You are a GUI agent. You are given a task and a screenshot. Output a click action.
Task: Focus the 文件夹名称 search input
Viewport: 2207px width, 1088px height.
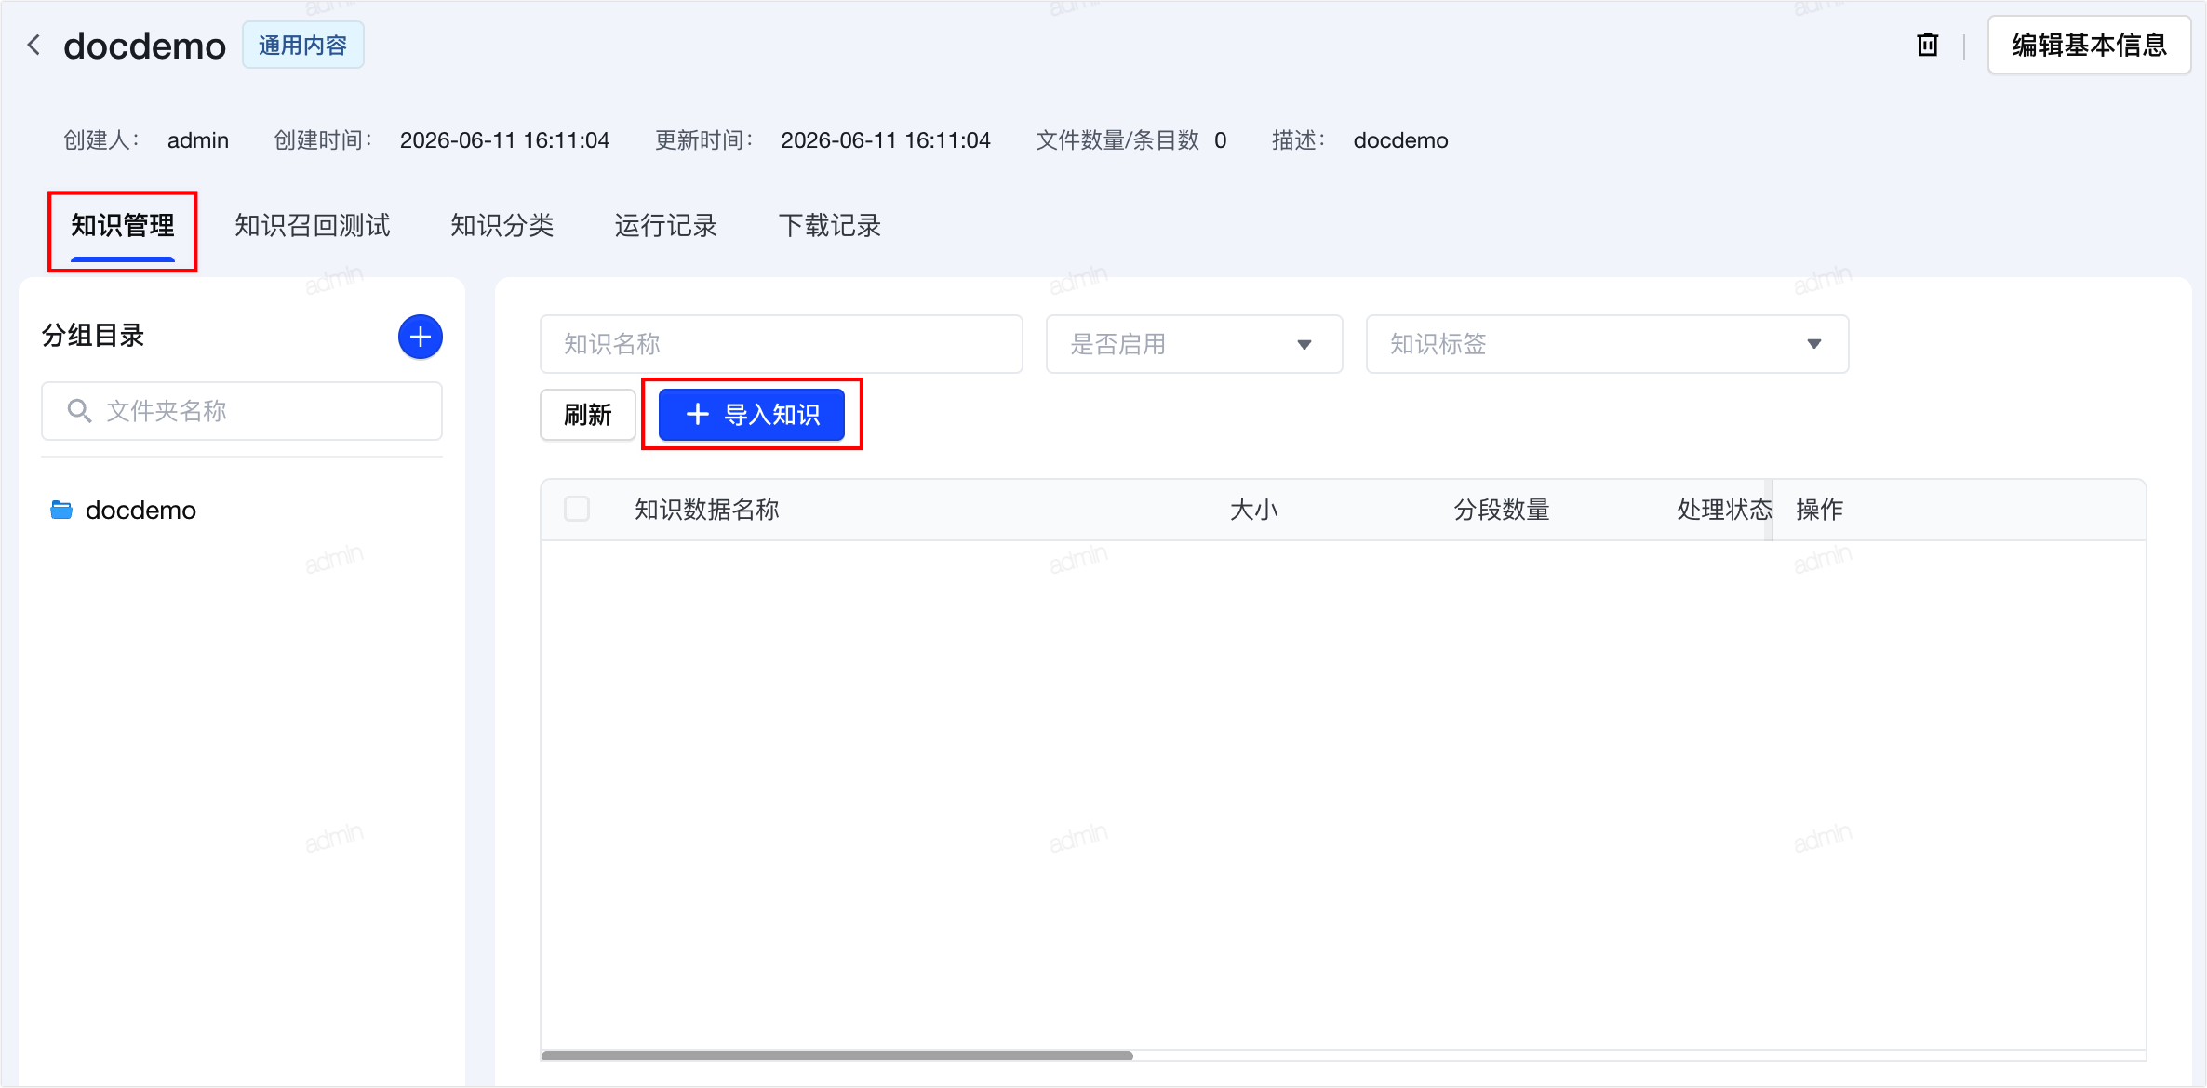click(x=242, y=411)
